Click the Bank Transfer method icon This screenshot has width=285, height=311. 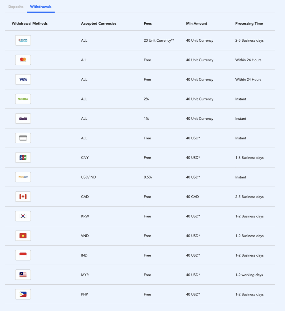click(x=23, y=40)
